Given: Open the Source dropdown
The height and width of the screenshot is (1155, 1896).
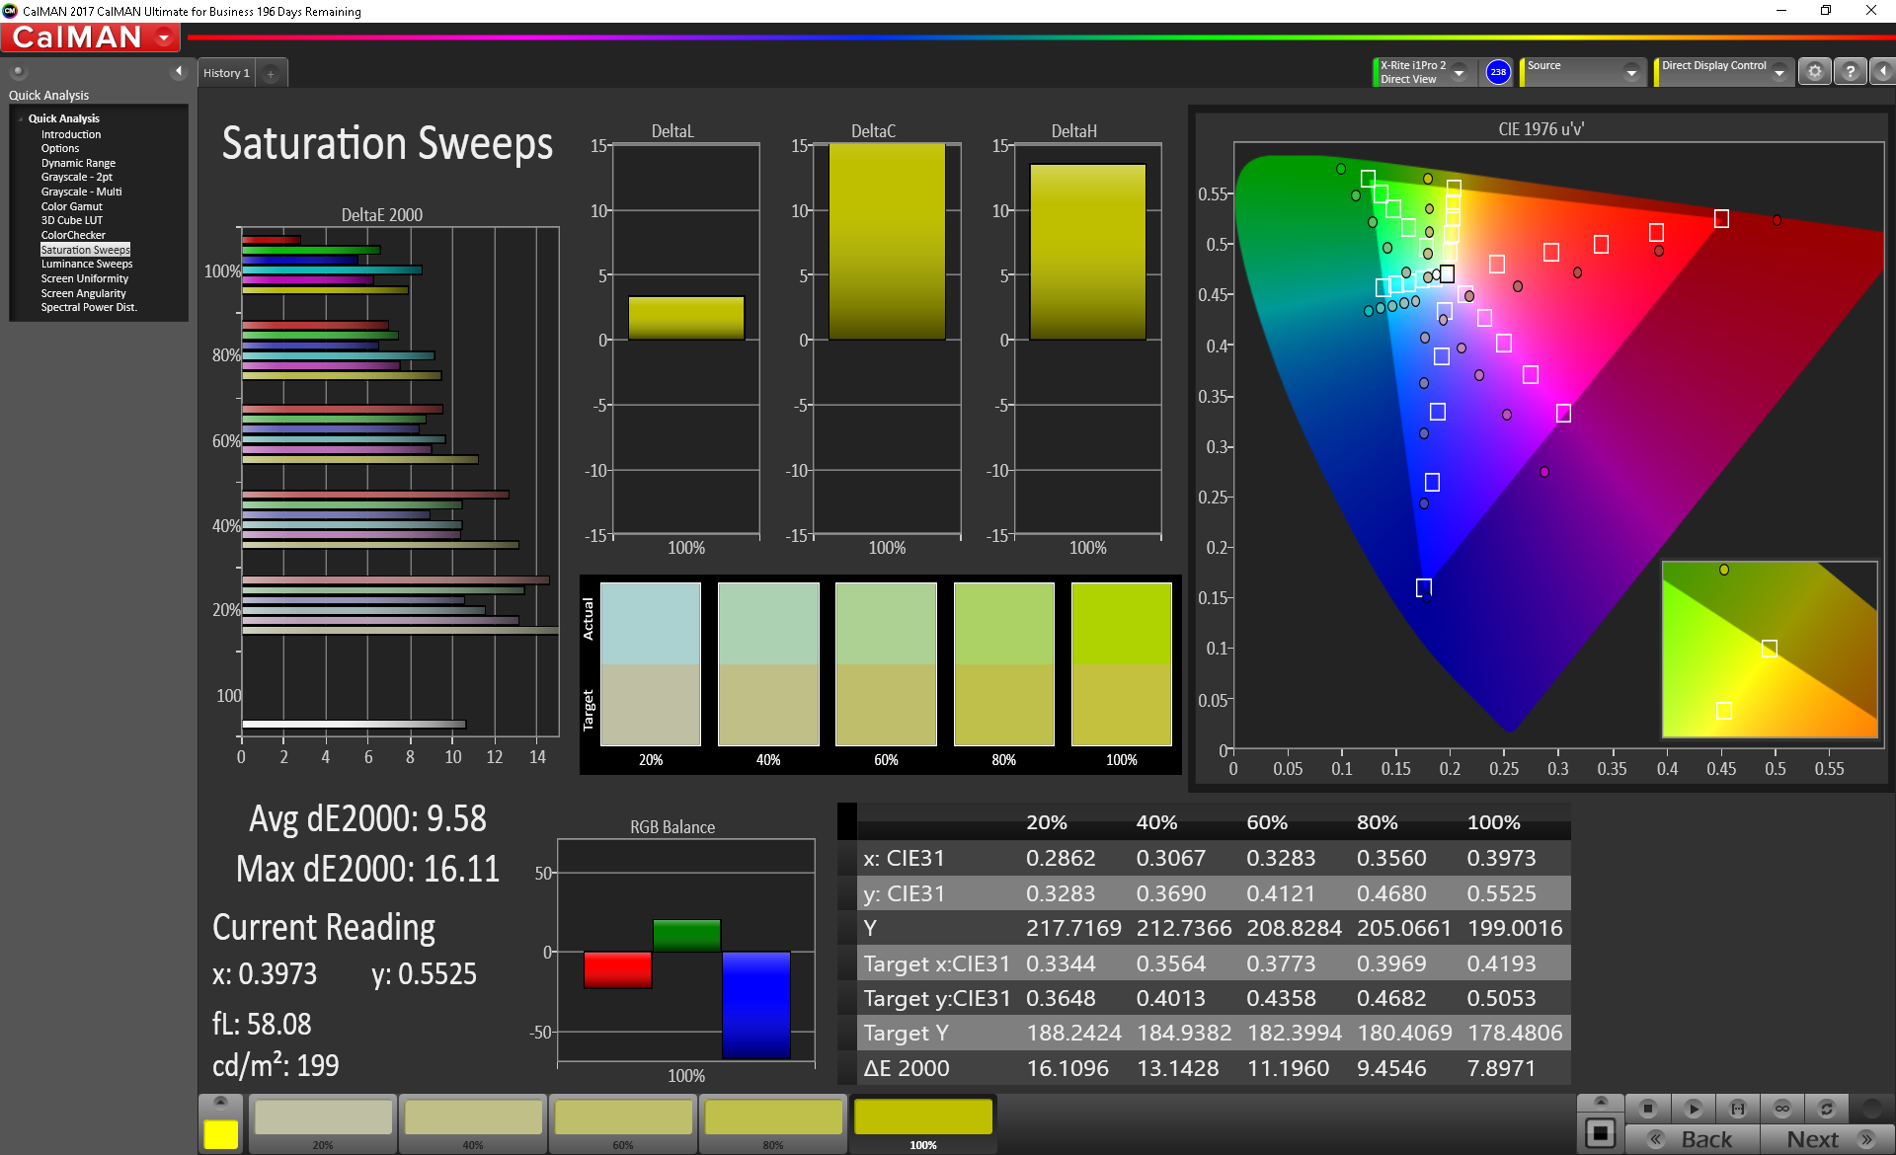Looking at the screenshot, I should coord(1631,73).
